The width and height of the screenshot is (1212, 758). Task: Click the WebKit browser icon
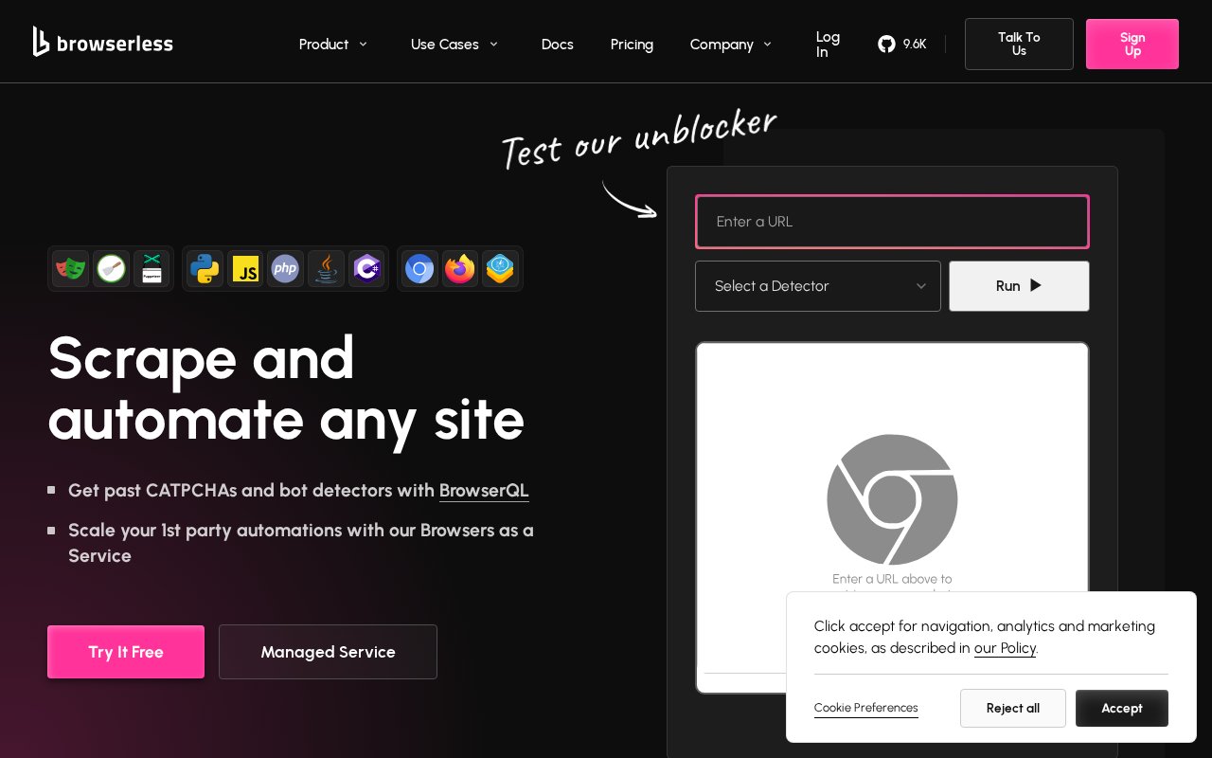[x=500, y=269]
